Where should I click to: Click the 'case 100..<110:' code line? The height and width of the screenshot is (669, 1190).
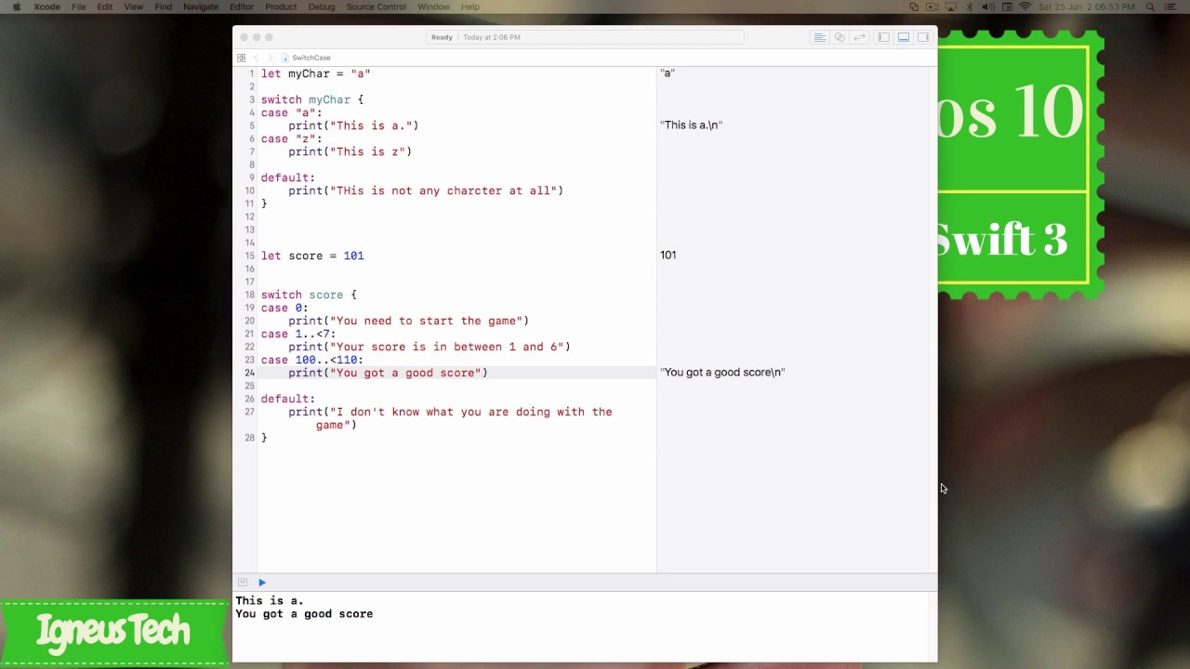pos(312,360)
